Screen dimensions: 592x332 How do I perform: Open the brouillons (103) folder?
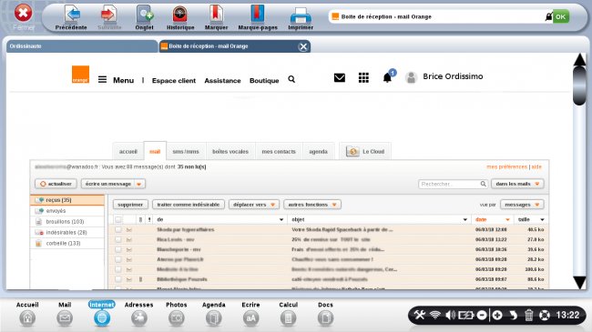tap(67, 221)
